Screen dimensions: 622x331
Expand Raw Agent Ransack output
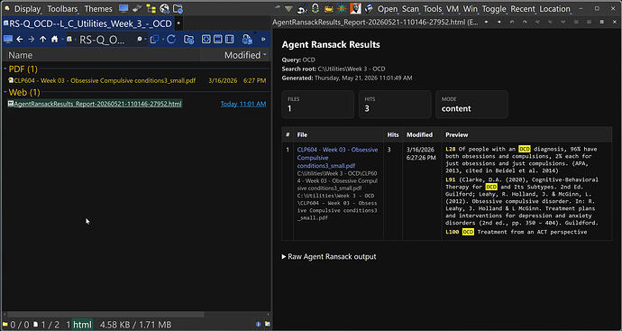[x=329, y=257]
